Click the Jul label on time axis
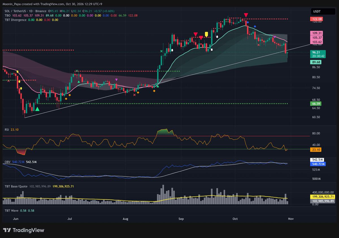The image size is (339, 238). click(70, 219)
